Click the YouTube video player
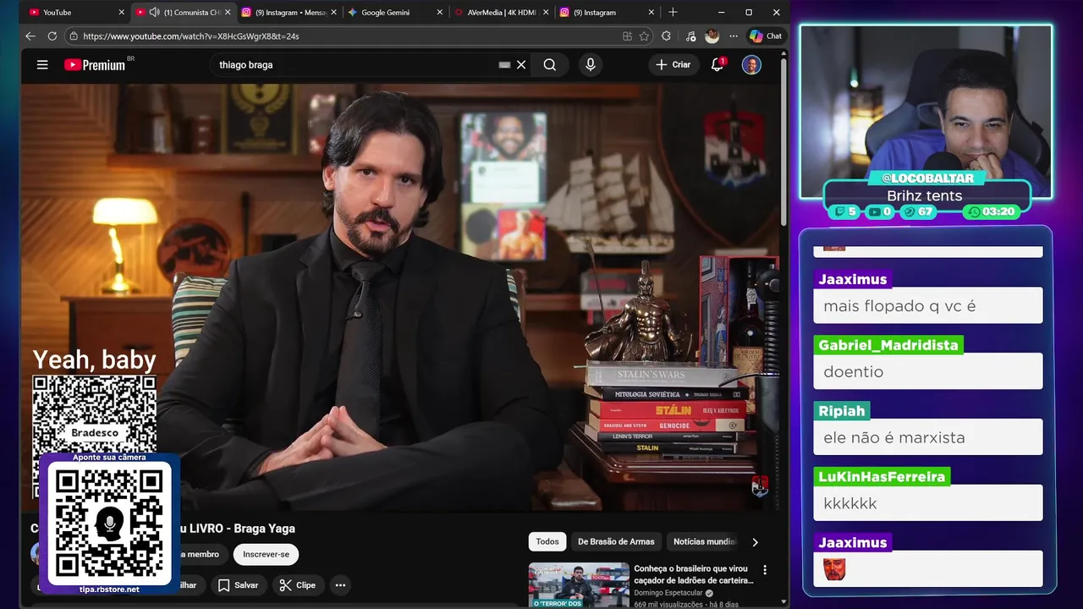Image resolution: width=1083 pixels, height=609 pixels. click(x=399, y=297)
